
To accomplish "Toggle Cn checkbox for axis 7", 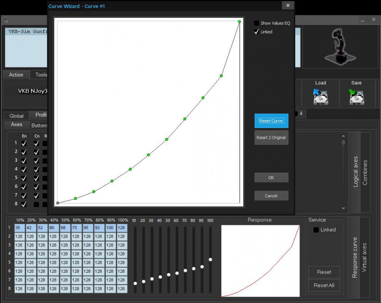I will (x=36, y=196).
